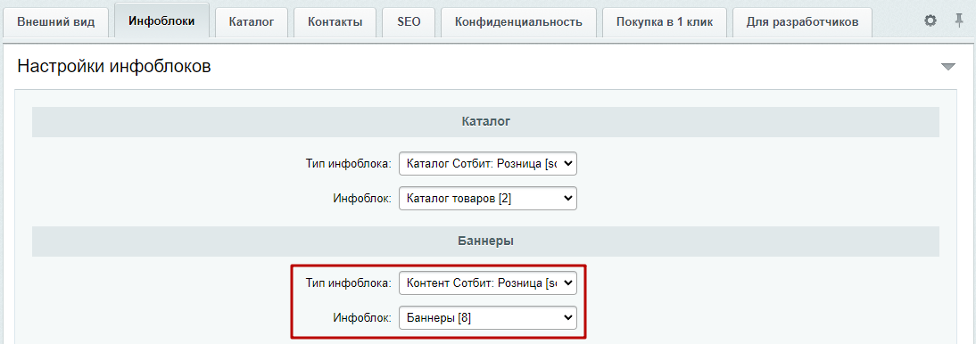This screenshot has width=976, height=344.
Task: Open the Каталог tab
Action: pyautogui.click(x=252, y=22)
